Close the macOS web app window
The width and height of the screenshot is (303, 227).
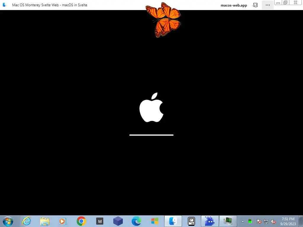296,2
